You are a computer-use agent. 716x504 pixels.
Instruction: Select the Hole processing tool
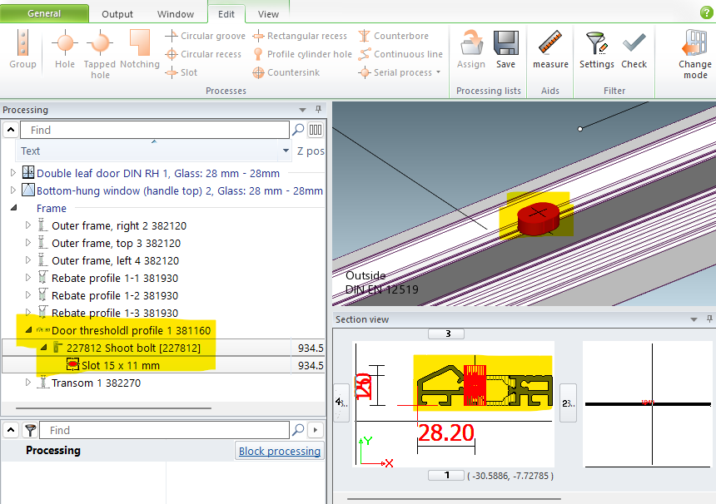(65, 49)
